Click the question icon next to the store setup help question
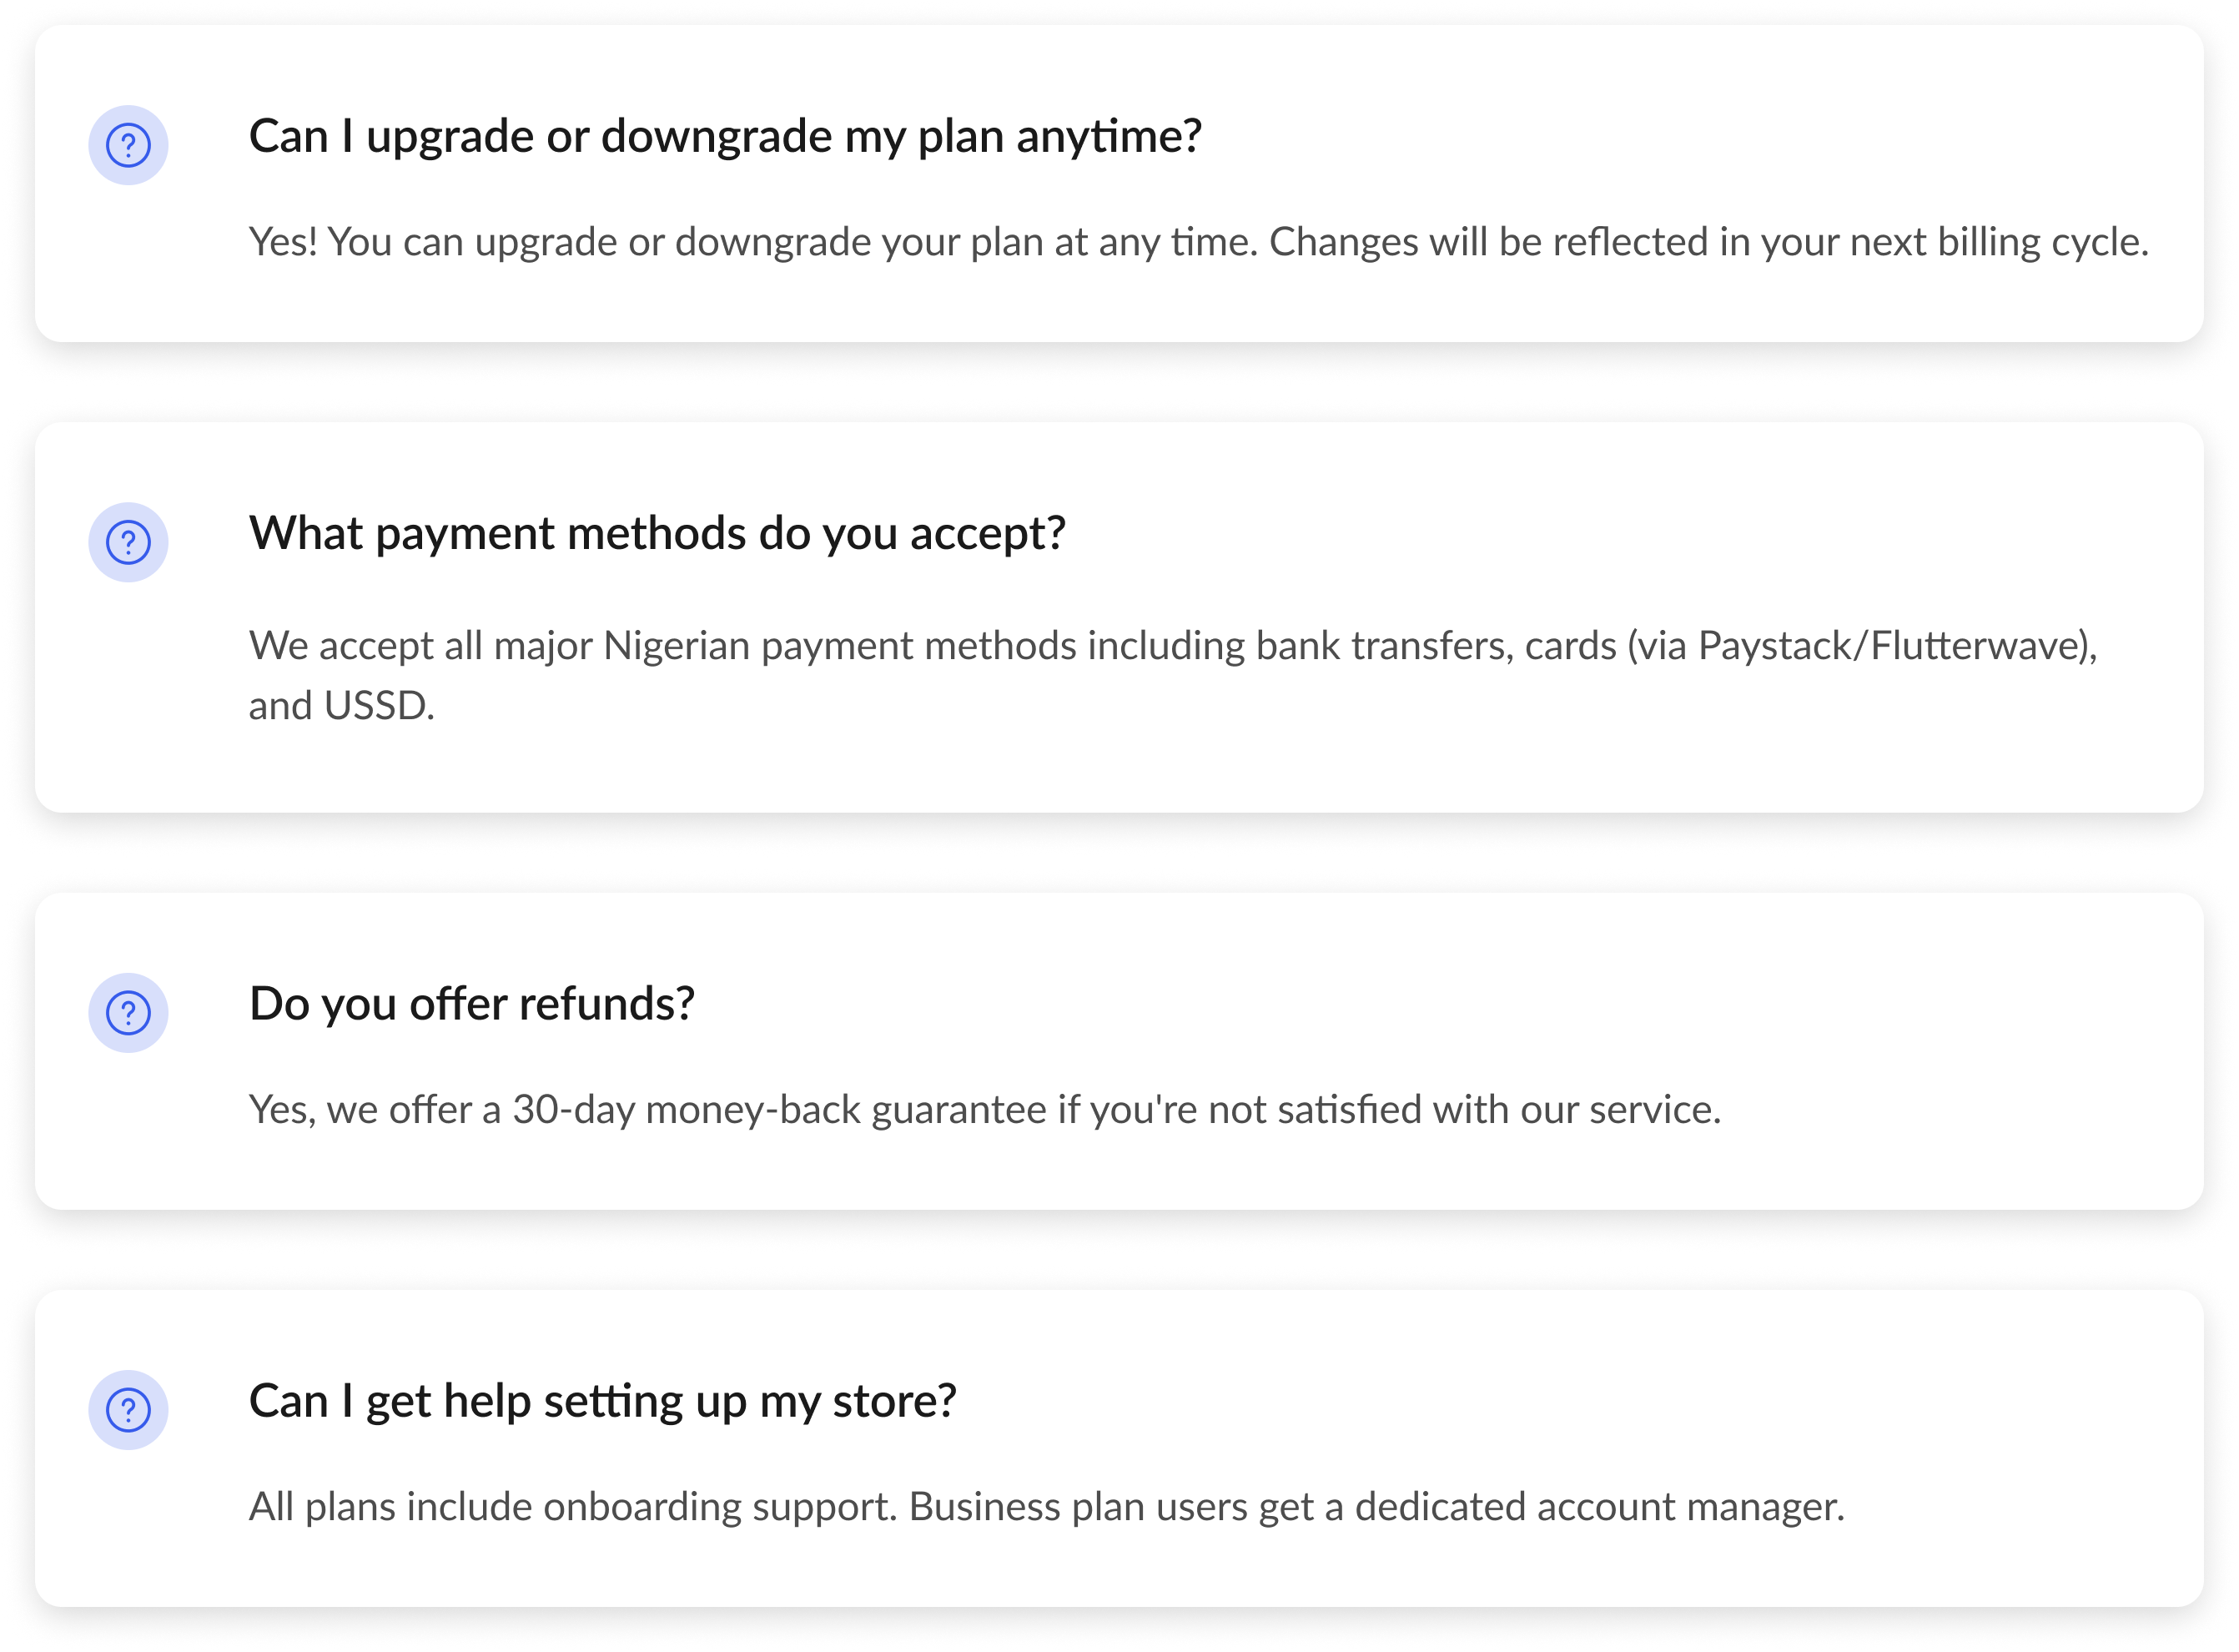2239x1652 pixels. (128, 1409)
